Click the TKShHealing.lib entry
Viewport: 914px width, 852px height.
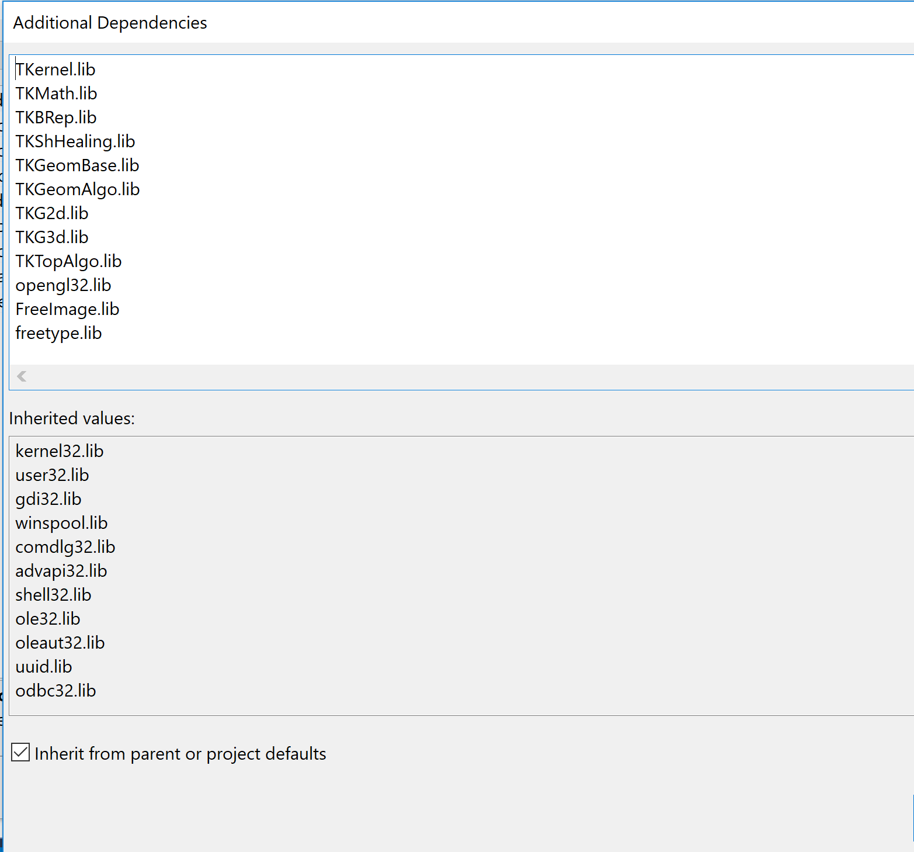pos(75,141)
